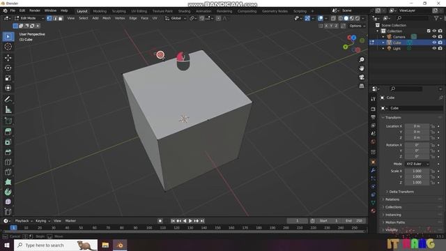Click Windows search box in taskbar
Viewport: 446px width, 251px height.
pos(56,245)
